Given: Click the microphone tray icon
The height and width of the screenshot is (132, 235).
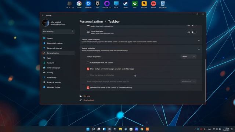Looking at the screenshot, I should pos(205,129).
